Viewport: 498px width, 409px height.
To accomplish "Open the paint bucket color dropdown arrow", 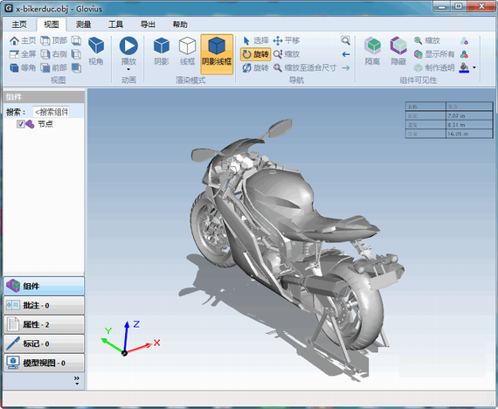I will (x=474, y=67).
